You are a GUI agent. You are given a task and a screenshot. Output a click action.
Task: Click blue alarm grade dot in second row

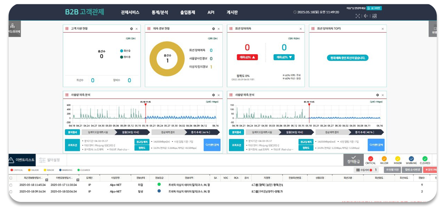click(x=159, y=191)
